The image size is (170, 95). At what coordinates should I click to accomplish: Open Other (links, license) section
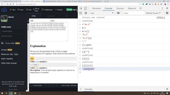pos(9,63)
